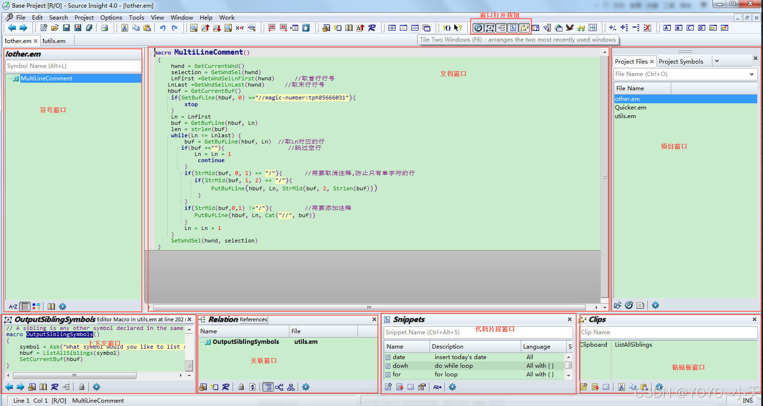Toggle the Clip Window toolbar button

point(524,28)
